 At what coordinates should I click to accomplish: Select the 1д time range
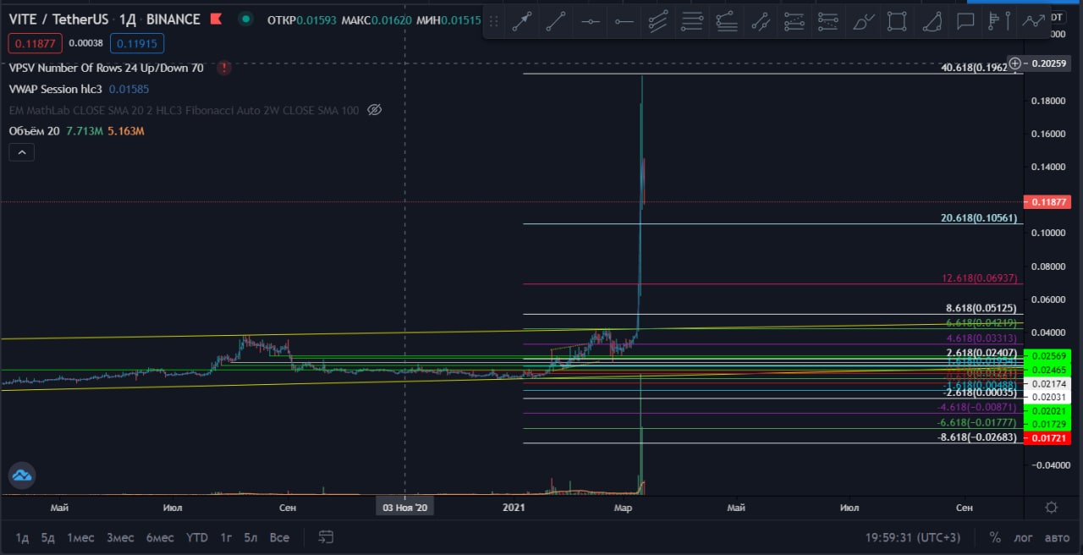[22, 537]
